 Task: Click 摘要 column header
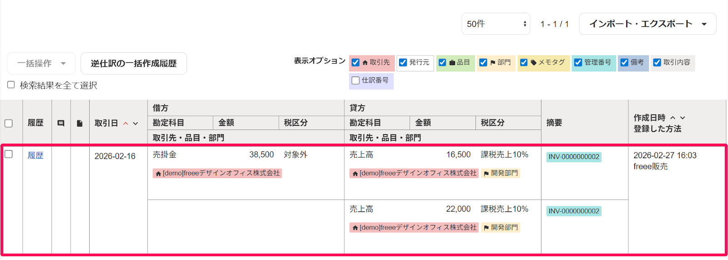pos(554,123)
